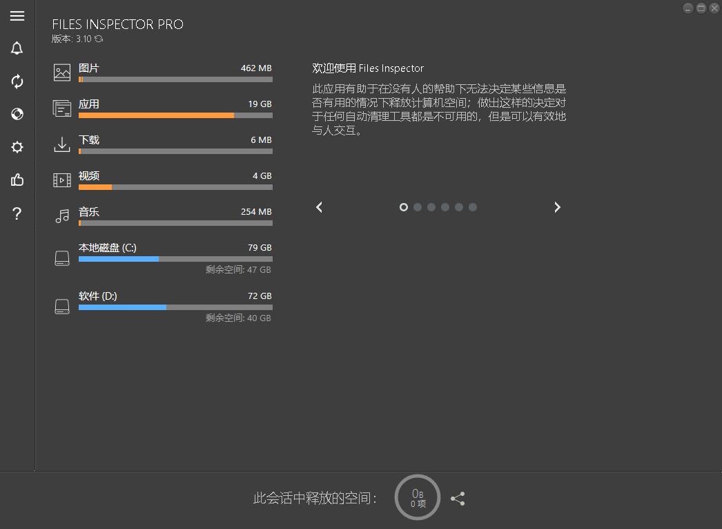
Task: Go back with the left carousel arrow
Action: 319,206
